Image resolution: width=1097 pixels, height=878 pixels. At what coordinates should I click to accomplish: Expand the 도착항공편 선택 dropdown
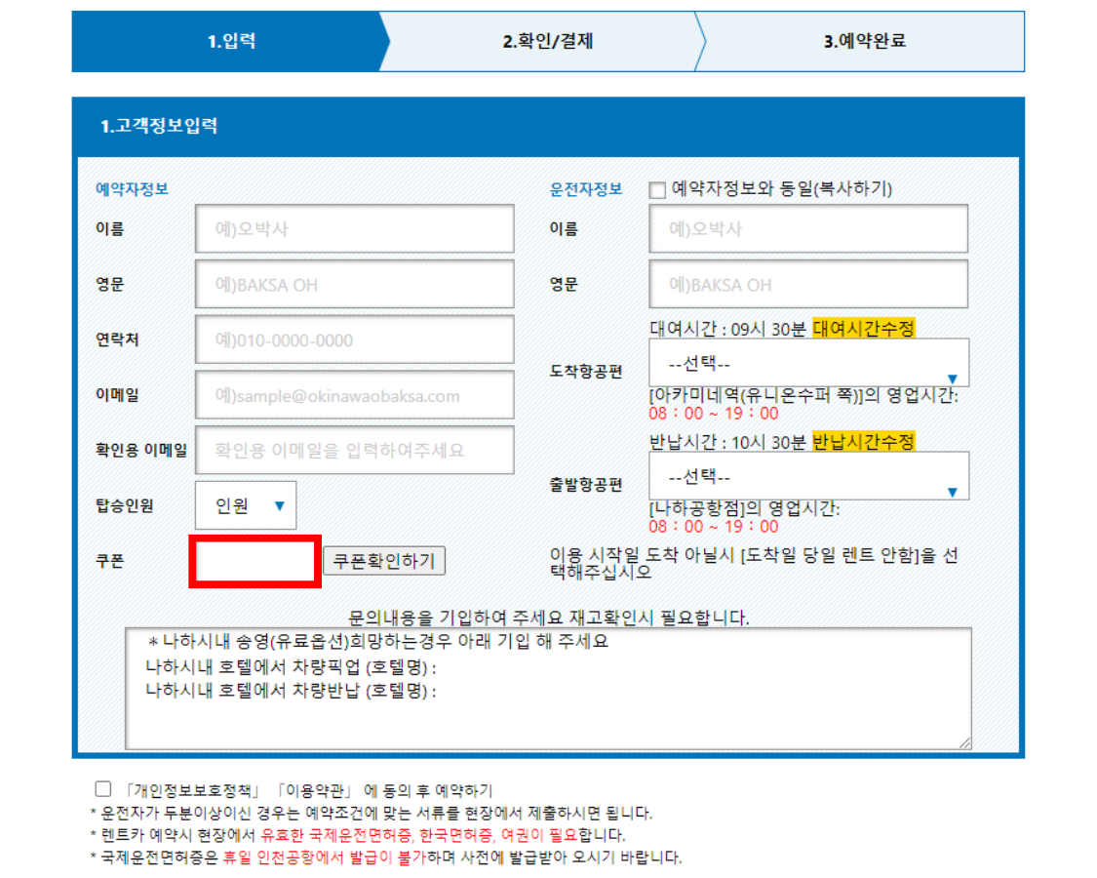(x=808, y=364)
